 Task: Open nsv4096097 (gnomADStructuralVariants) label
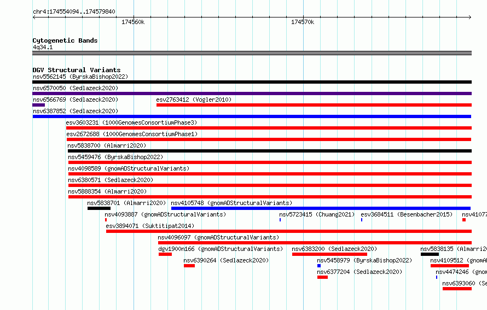218,237
